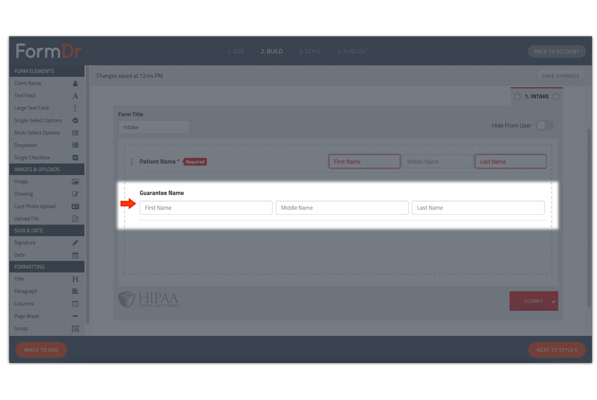Add a Page Break element
The height and width of the screenshot is (400, 597).
pos(47,316)
